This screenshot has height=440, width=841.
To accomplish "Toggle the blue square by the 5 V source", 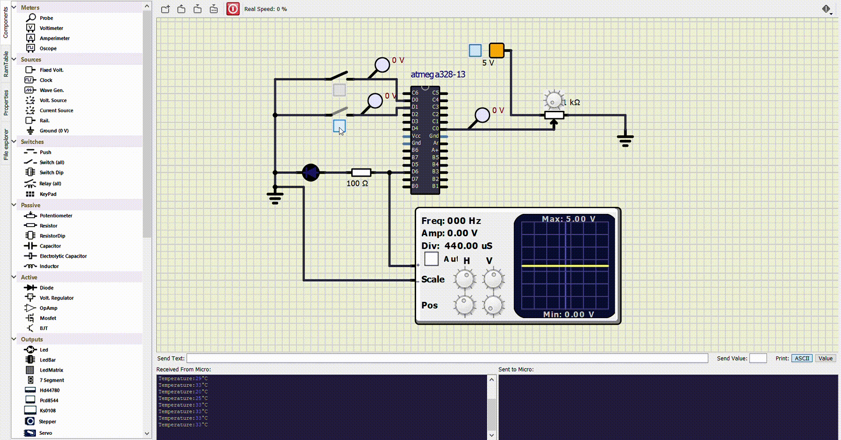I will click(475, 50).
